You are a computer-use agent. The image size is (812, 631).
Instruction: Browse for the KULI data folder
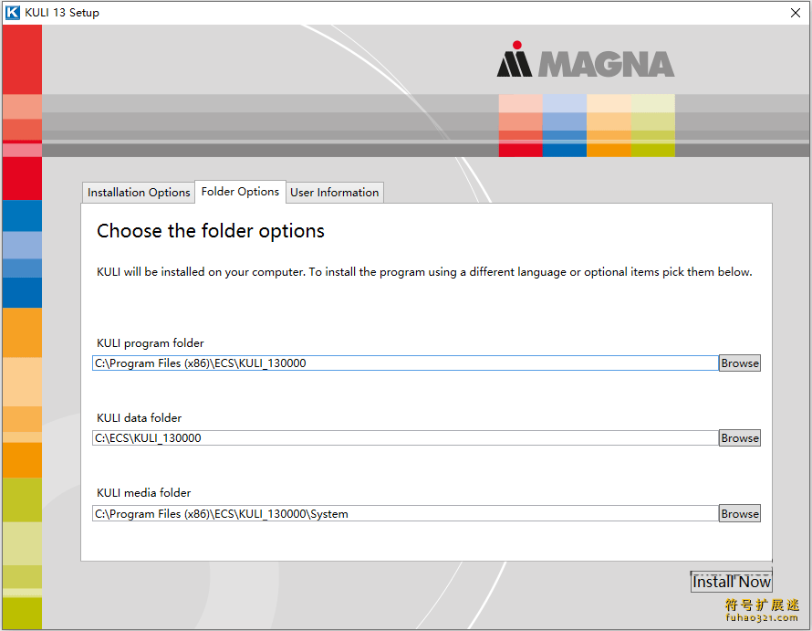[740, 438]
